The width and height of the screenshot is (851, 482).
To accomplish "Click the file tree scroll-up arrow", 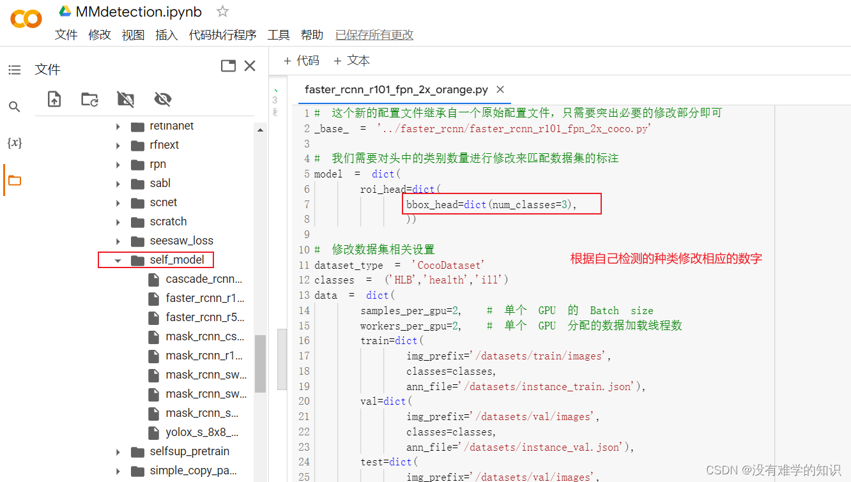I will [260, 130].
